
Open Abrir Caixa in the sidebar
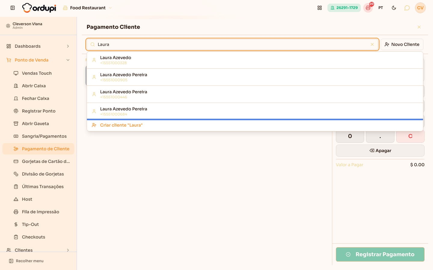pos(38,86)
